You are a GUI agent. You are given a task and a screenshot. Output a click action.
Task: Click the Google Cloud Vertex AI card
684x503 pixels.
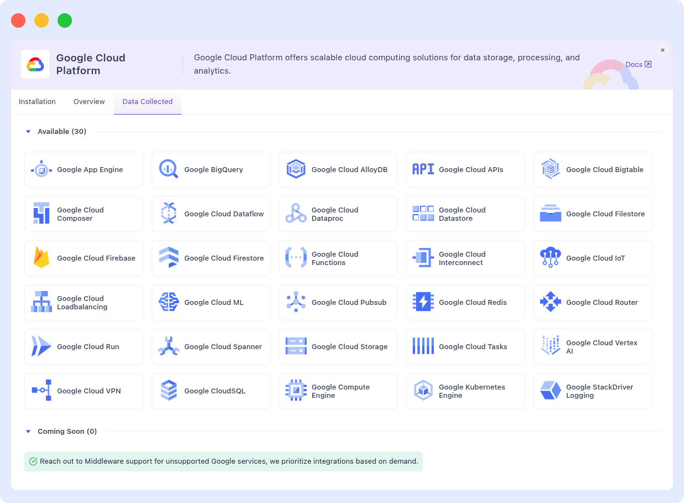(593, 346)
